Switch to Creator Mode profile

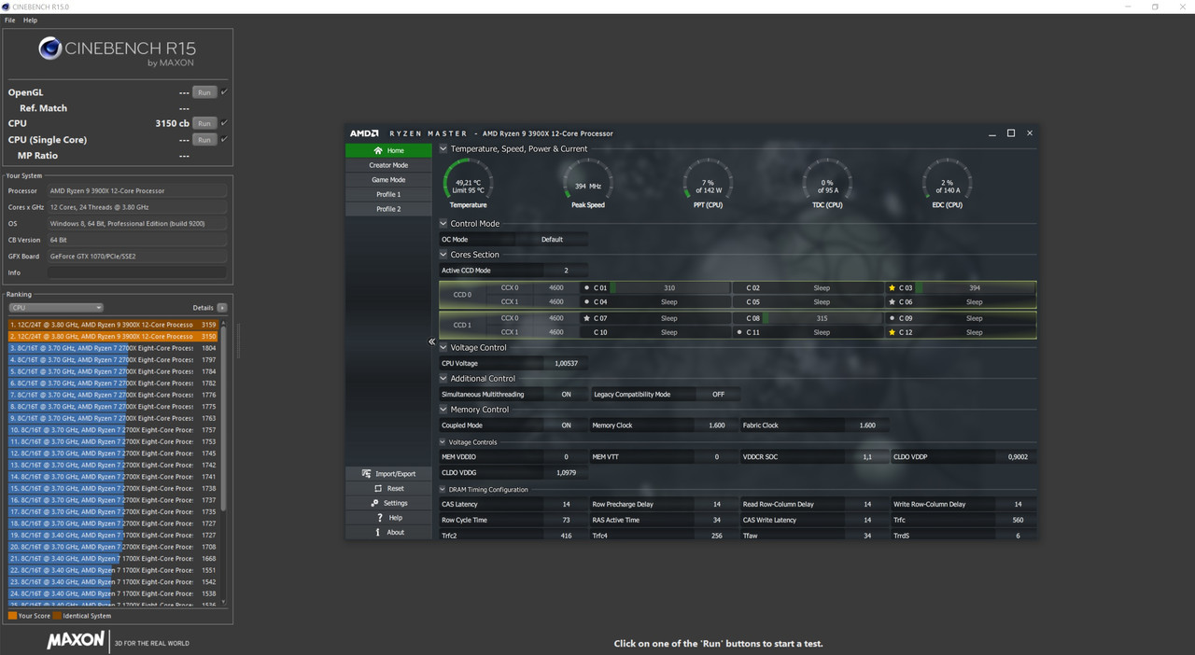[388, 165]
